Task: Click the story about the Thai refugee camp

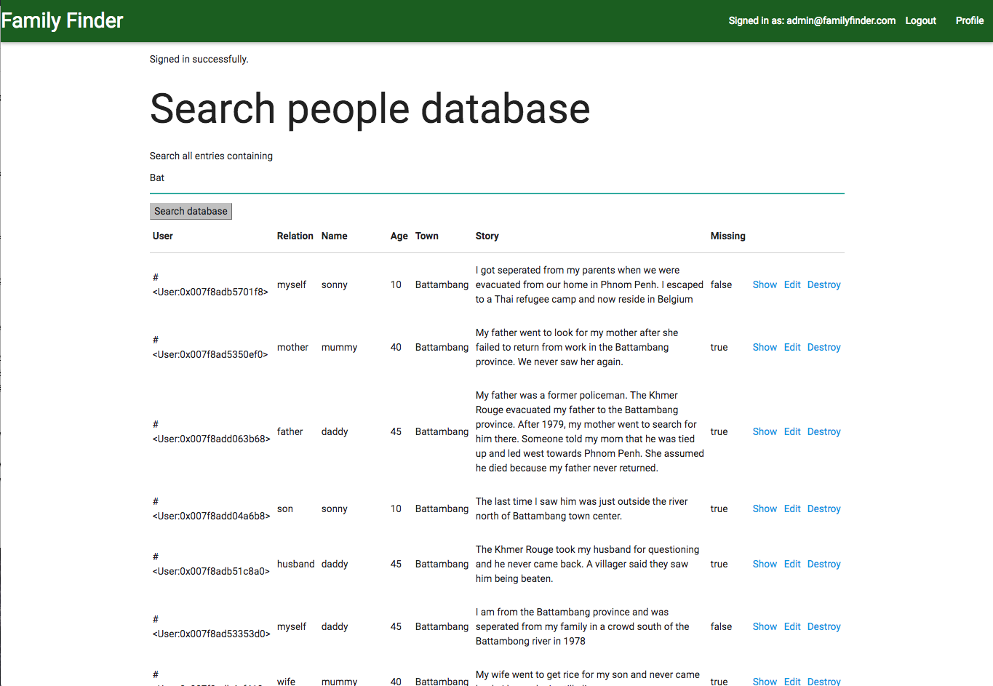Action: click(x=589, y=284)
